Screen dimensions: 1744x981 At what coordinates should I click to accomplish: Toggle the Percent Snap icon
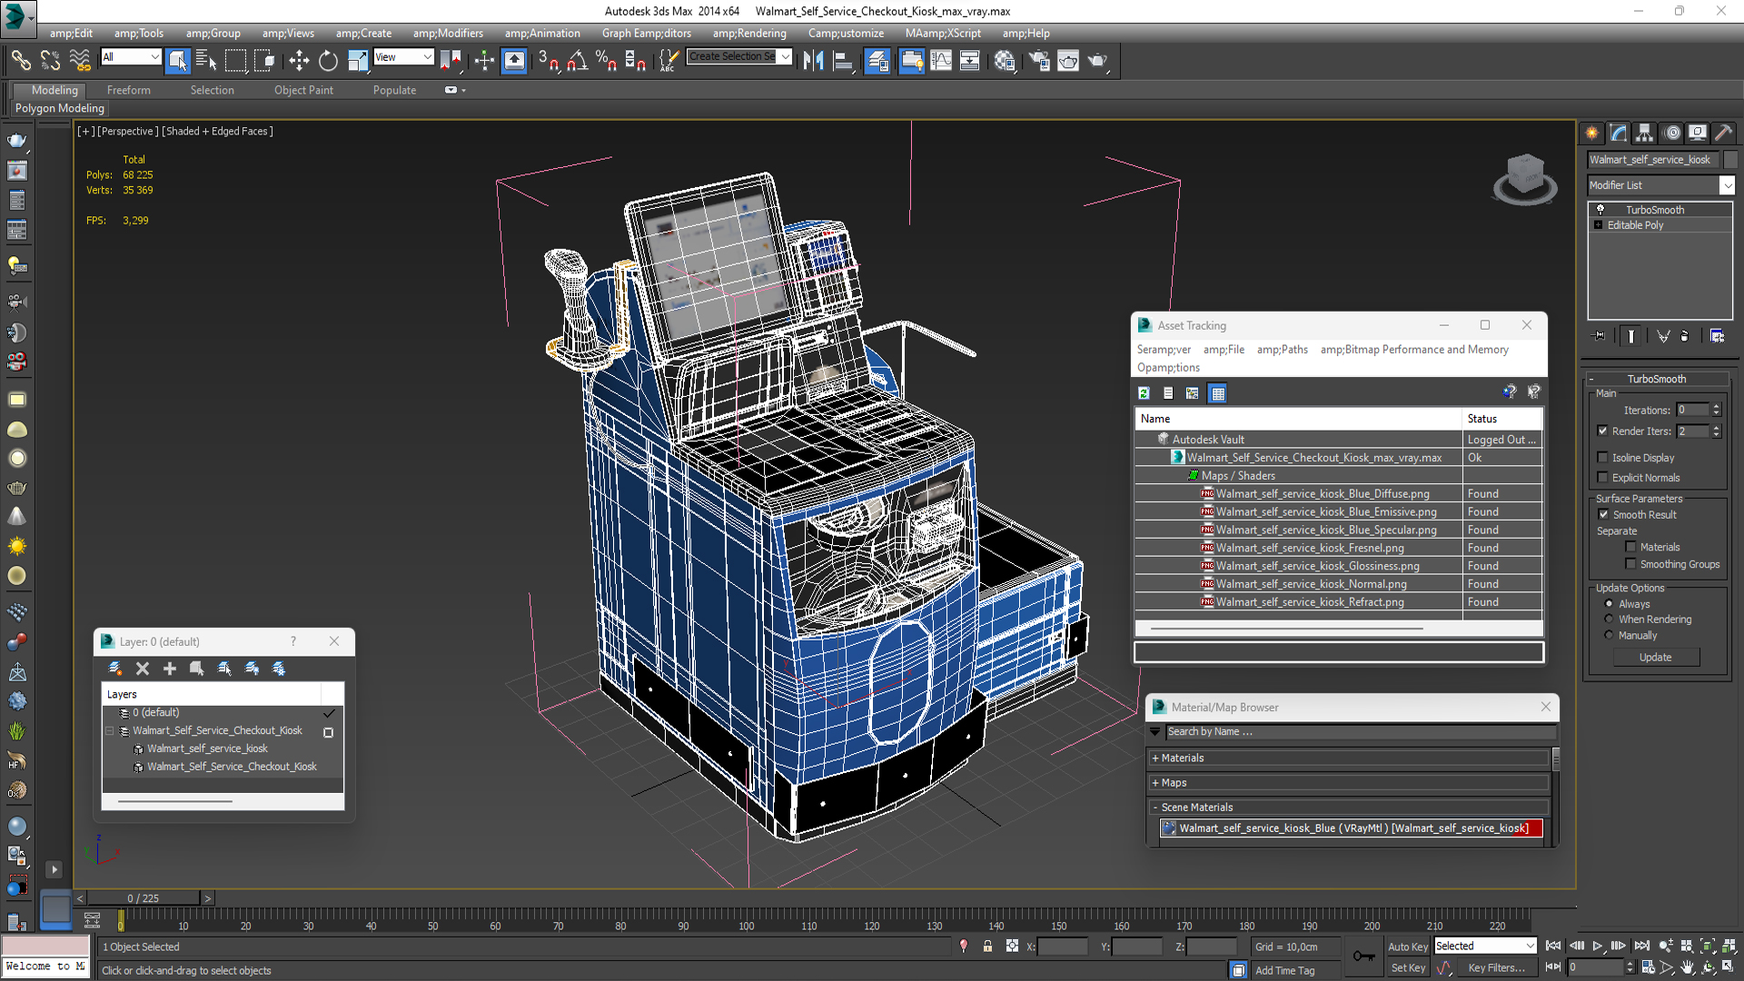coord(607,61)
